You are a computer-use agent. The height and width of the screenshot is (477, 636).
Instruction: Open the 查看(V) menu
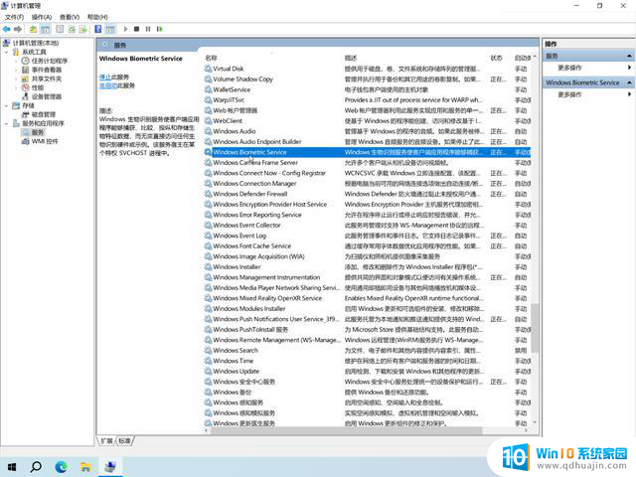[x=70, y=17]
